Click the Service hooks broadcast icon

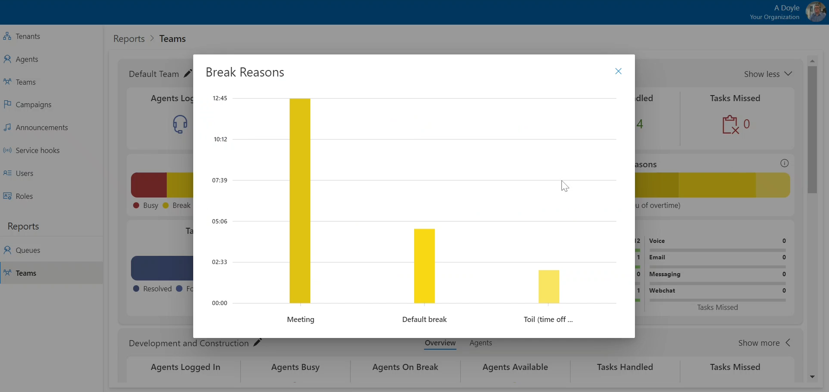click(x=7, y=150)
